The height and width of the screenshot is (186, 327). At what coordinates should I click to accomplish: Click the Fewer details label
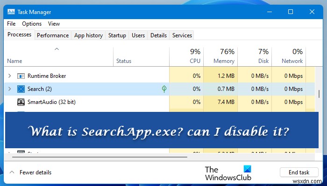pos(36,172)
